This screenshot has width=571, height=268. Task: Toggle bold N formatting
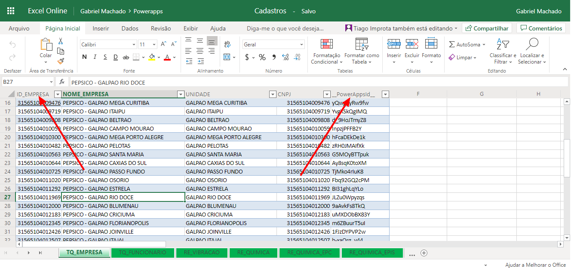84,57
